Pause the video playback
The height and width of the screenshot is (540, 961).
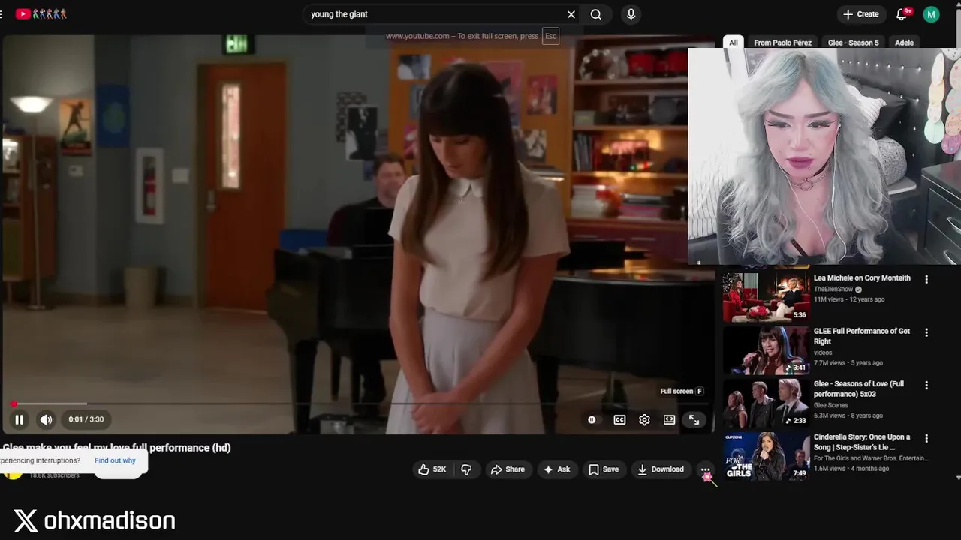click(x=20, y=420)
